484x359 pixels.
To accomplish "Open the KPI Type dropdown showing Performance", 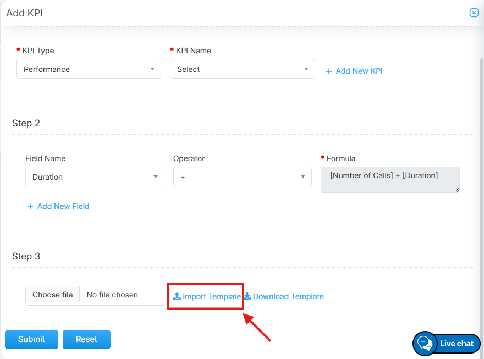I will coord(89,69).
